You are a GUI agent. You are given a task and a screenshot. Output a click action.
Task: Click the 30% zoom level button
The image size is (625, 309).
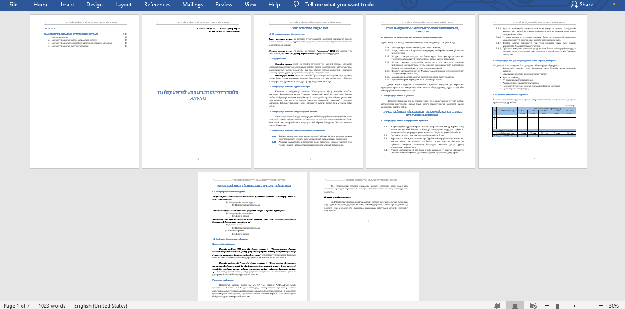tap(614, 305)
